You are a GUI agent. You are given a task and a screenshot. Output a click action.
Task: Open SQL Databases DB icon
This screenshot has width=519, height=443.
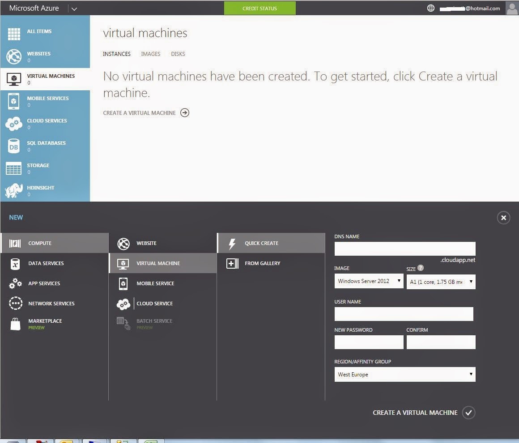coord(13,146)
